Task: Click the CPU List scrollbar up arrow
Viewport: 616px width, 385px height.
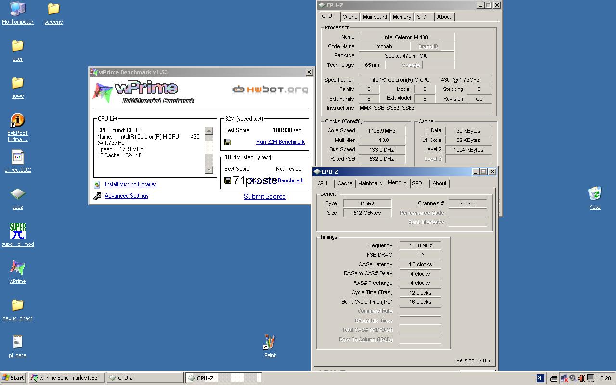Action: [x=209, y=131]
